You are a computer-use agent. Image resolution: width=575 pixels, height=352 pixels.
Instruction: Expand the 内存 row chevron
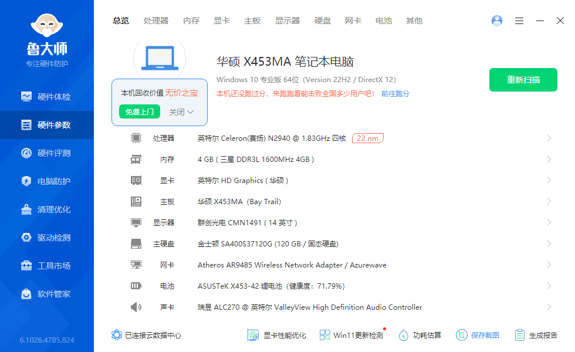pos(549,159)
